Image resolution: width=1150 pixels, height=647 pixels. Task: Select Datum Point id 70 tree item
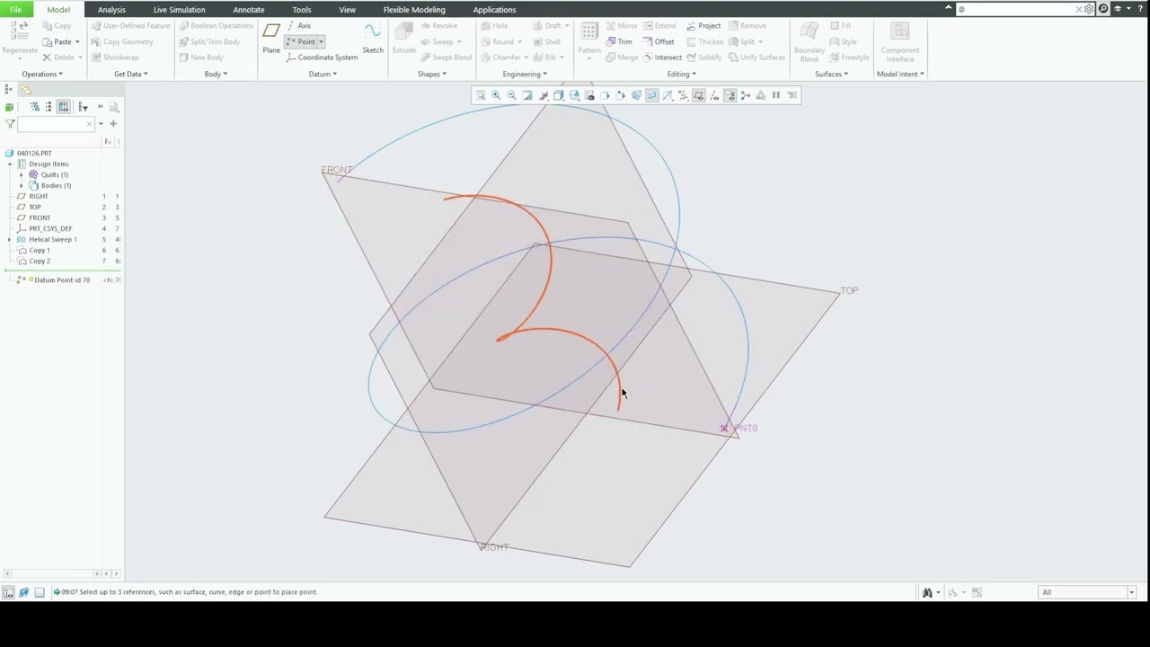pyautogui.click(x=61, y=280)
